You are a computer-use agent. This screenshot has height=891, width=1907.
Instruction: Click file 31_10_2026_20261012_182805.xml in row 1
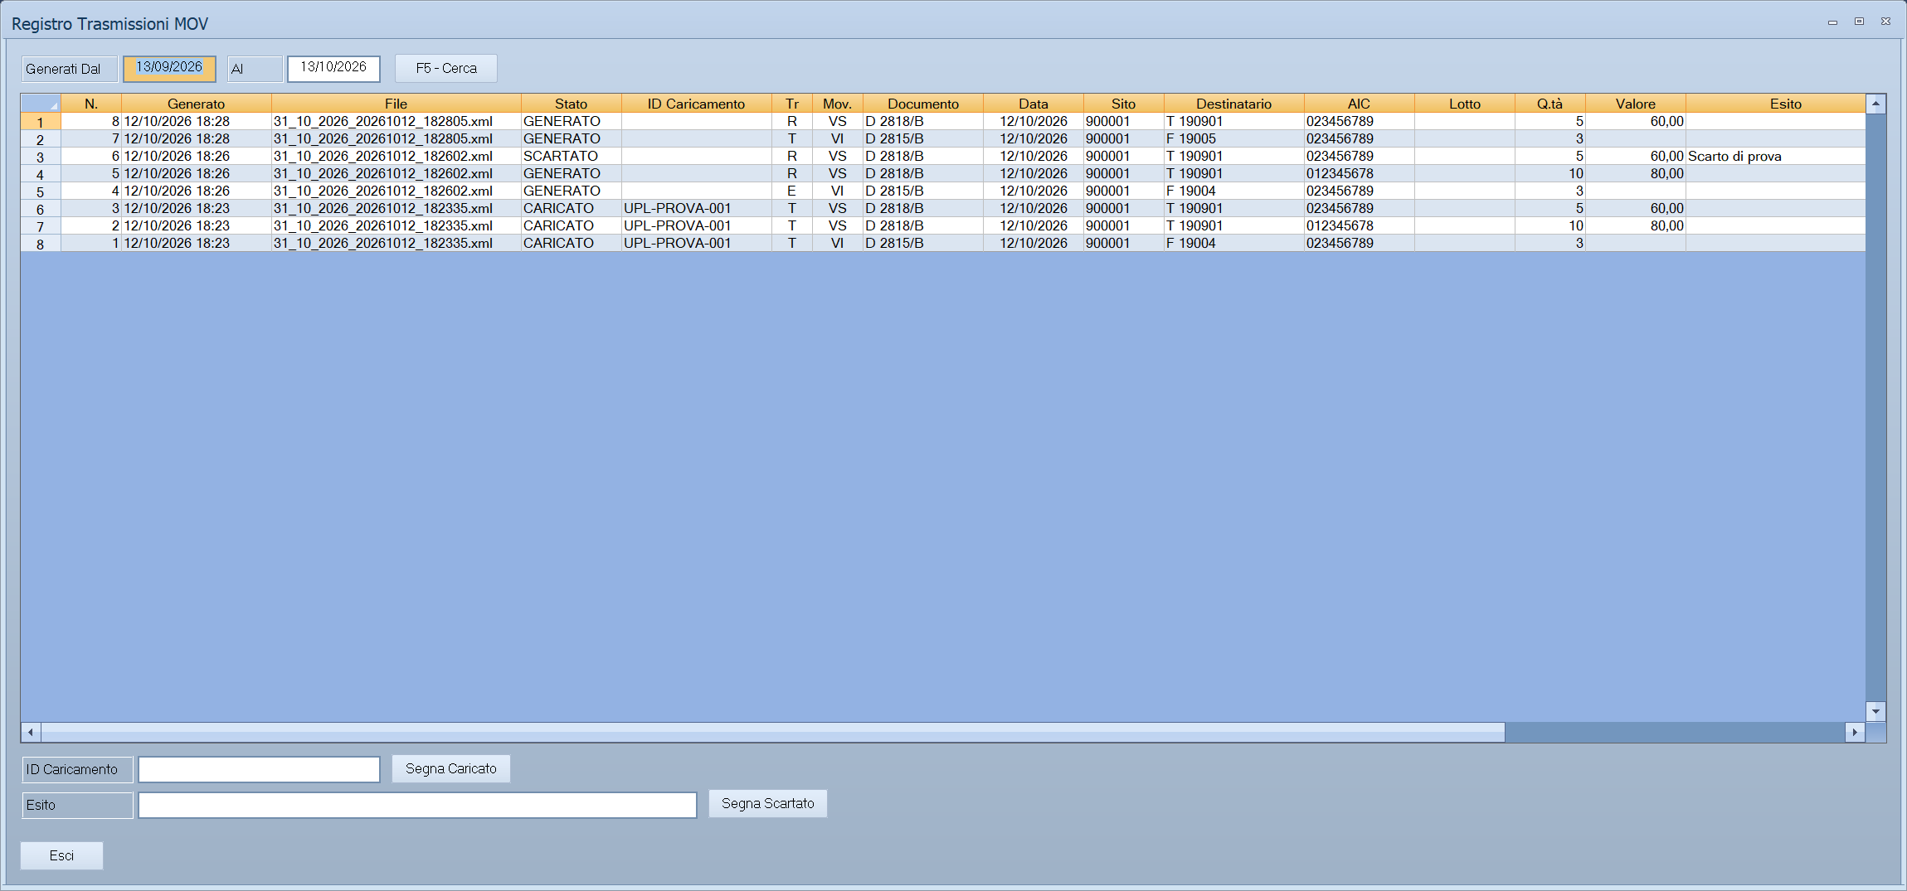click(396, 121)
